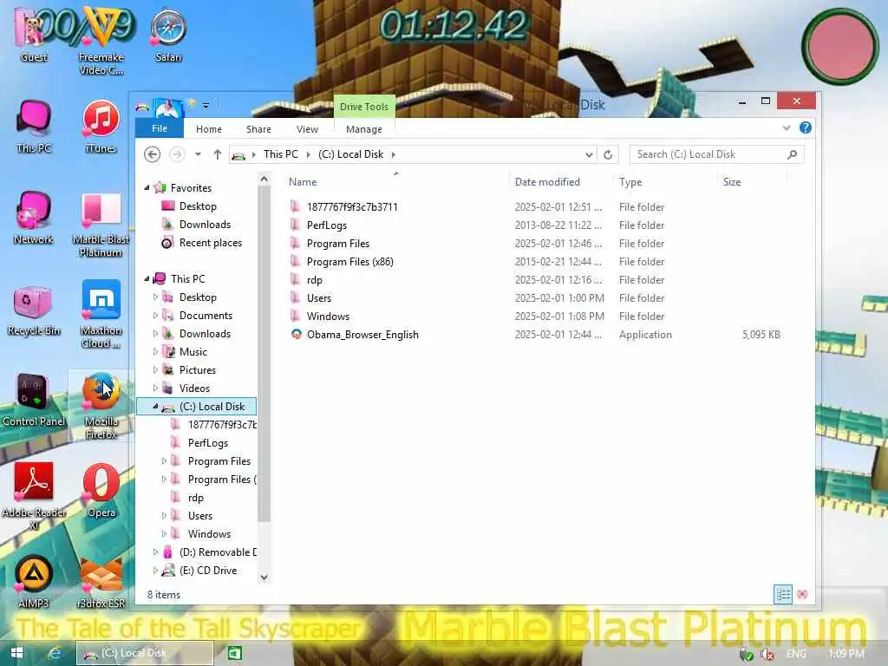Image resolution: width=888 pixels, height=666 pixels.
Task: Collapse the This PC tree node
Action: [147, 278]
